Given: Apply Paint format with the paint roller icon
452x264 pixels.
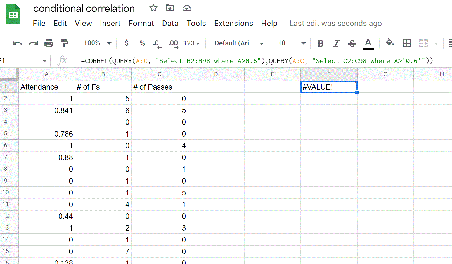Looking at the screenshot, I should point(65,43).
